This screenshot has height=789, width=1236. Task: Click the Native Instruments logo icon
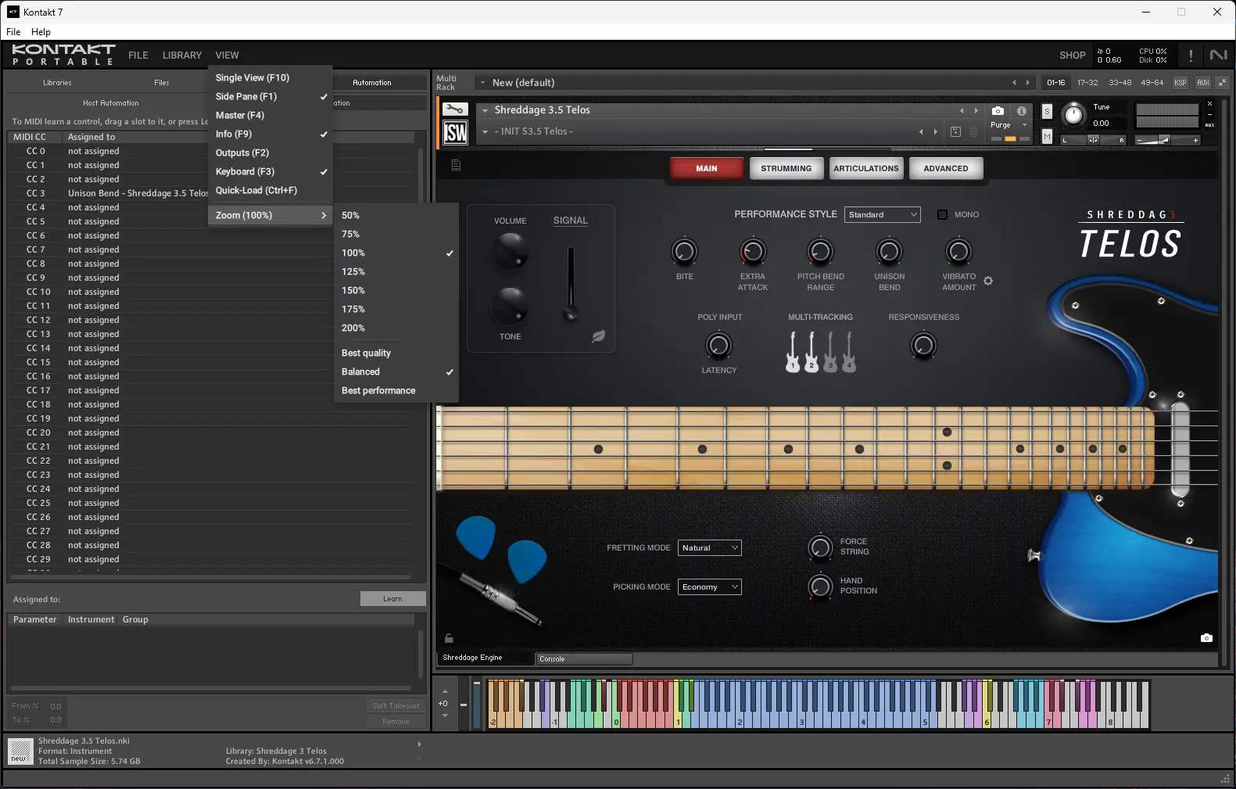1218,55
